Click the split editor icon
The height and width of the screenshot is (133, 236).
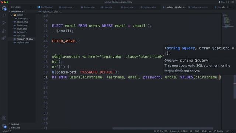point(228,7)
